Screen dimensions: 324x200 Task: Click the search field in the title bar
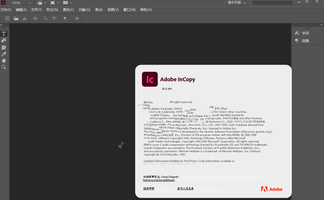pos(272,3)
